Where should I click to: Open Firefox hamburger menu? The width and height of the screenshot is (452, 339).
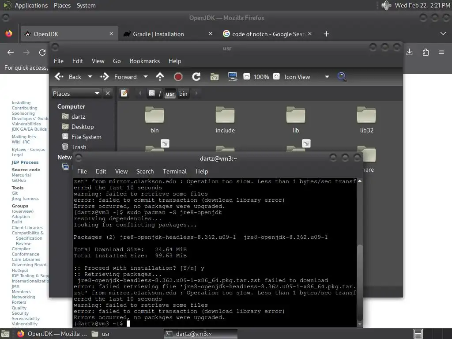(441, 52)
